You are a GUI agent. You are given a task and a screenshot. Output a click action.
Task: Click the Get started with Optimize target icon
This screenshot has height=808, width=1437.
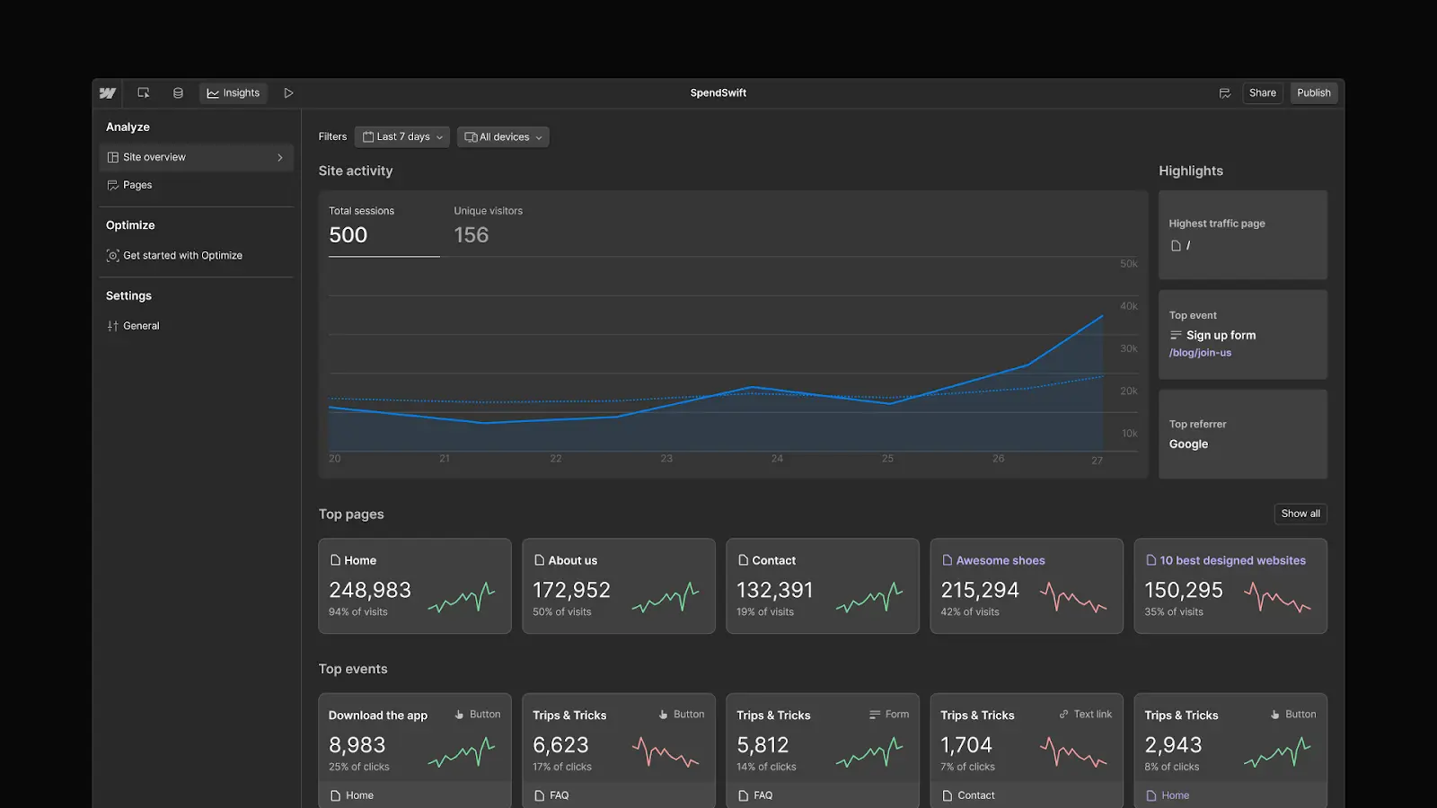111,255
